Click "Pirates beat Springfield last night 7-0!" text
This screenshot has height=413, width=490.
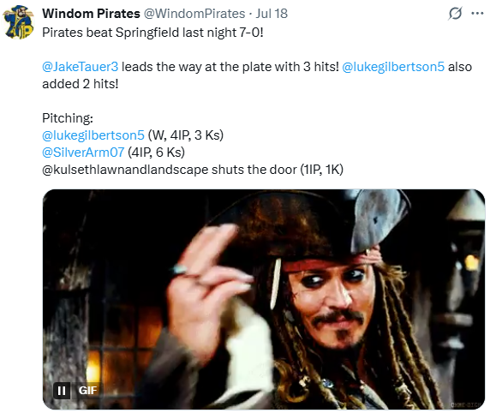[152, 33]
